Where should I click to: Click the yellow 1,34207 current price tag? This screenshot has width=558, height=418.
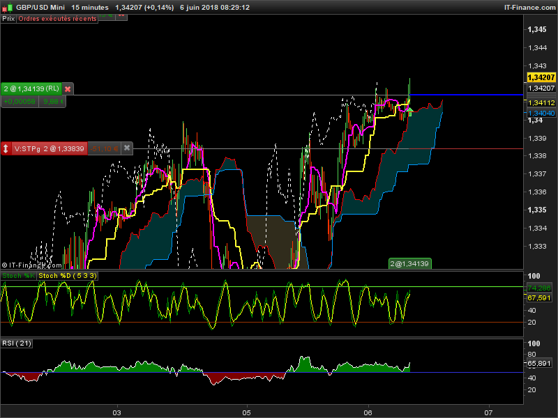click(x=541, y=77)
